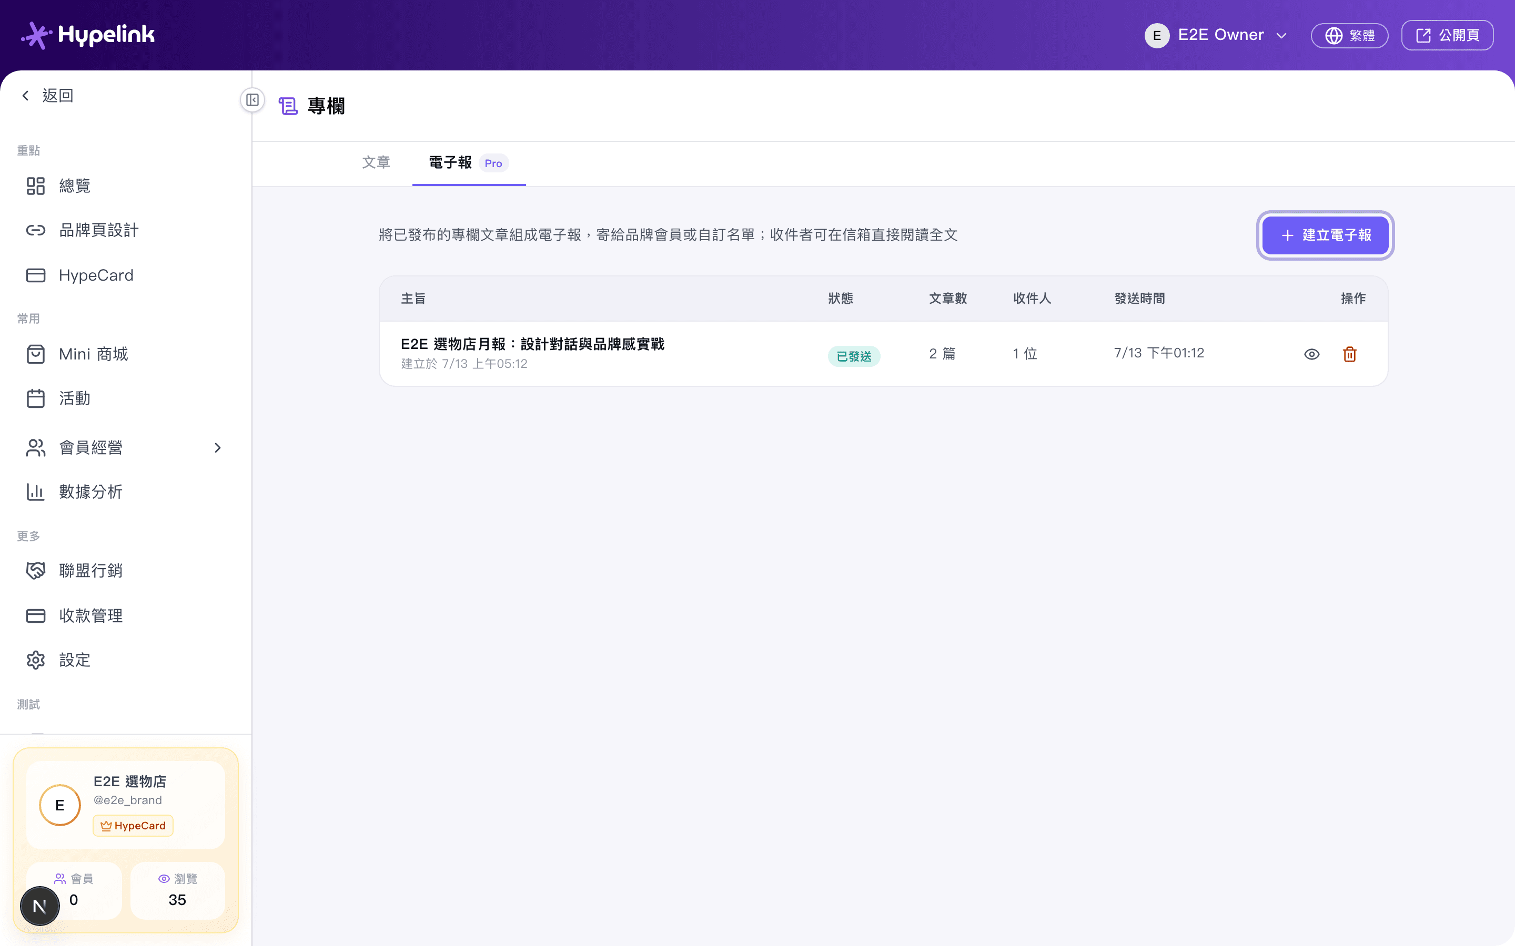This screenshot has height=946, width=1515.
Task: Change language via 繁體 button
Action: (1349, 35)
